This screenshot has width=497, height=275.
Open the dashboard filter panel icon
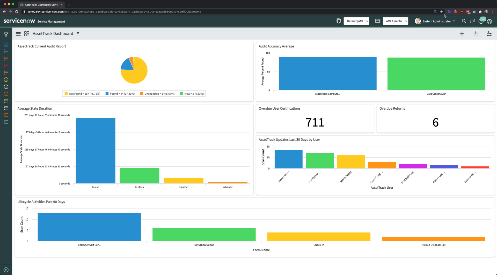6,34
